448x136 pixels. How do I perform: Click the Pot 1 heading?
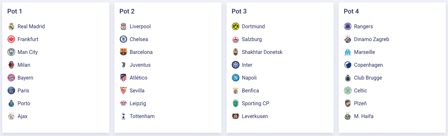click(15, 12)
